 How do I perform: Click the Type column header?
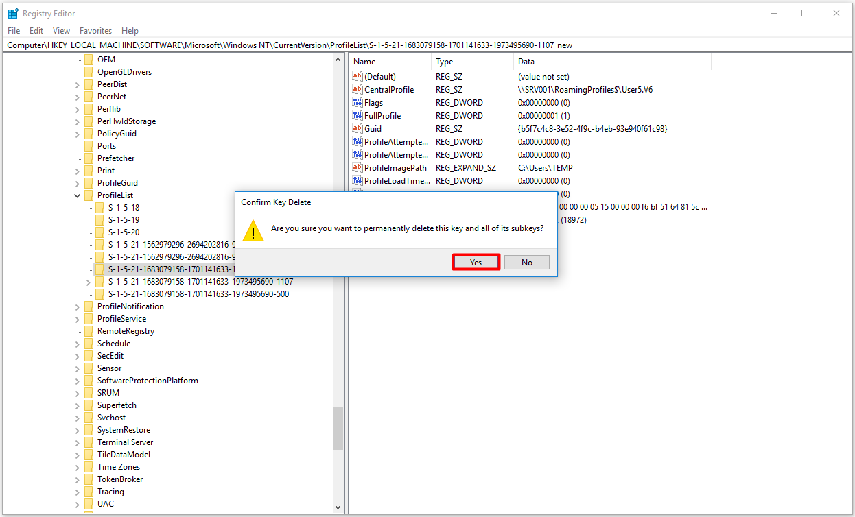(473, 62)
